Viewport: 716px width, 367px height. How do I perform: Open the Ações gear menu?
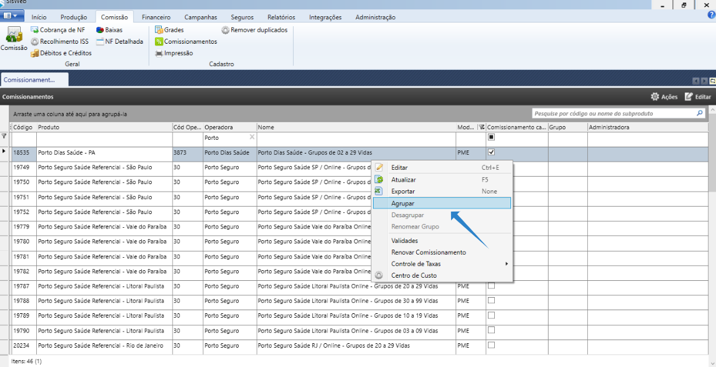click(664, 97)
